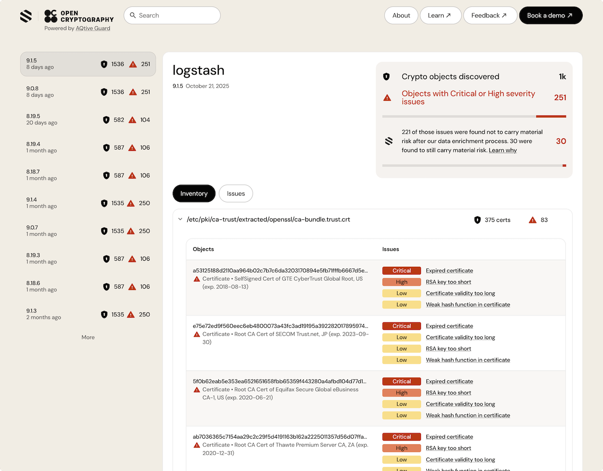Click hash 5f0b62eab5e353ea6521651658fbb653...
This screenshot has height=471, width=603.
click(280, 381)
